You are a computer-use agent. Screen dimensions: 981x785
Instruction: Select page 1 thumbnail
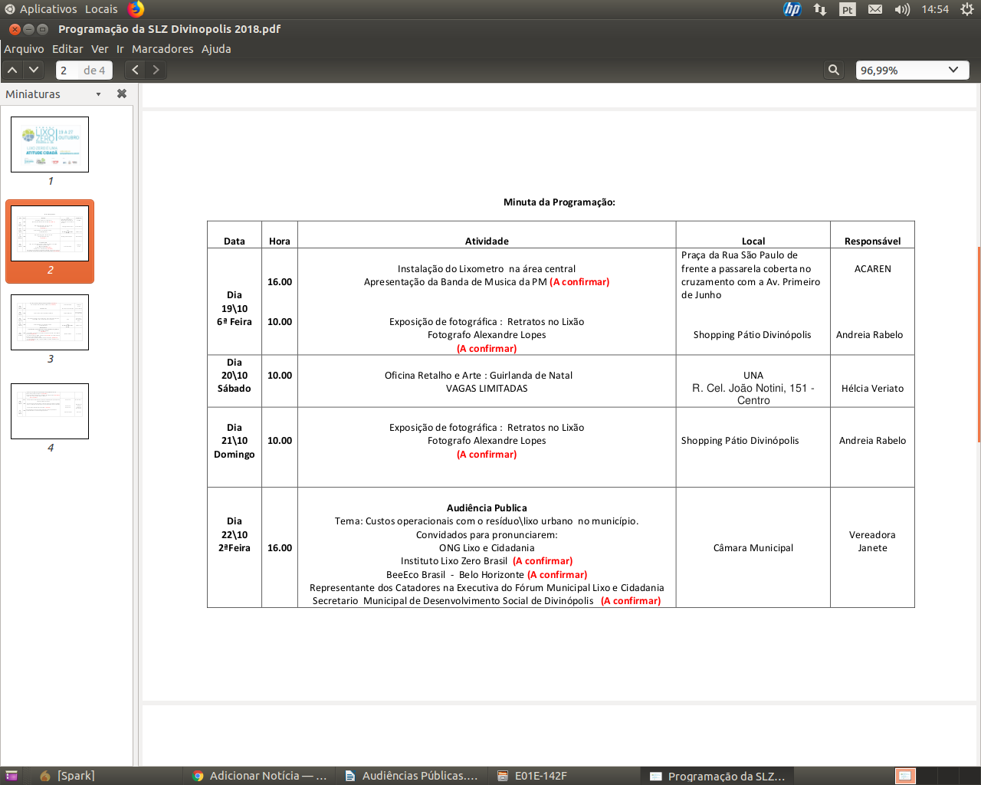point(50,144)
